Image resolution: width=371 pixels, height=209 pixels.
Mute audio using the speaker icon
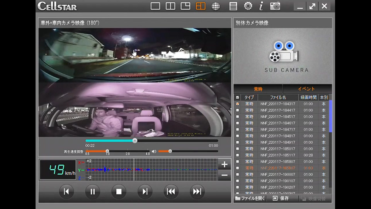(x=154, y=151)
